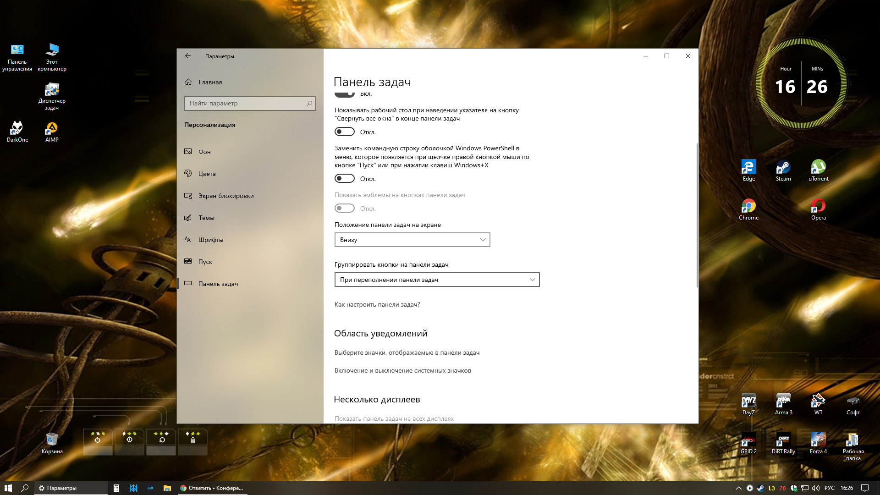Click the Как настроить панели задач link

377,304
